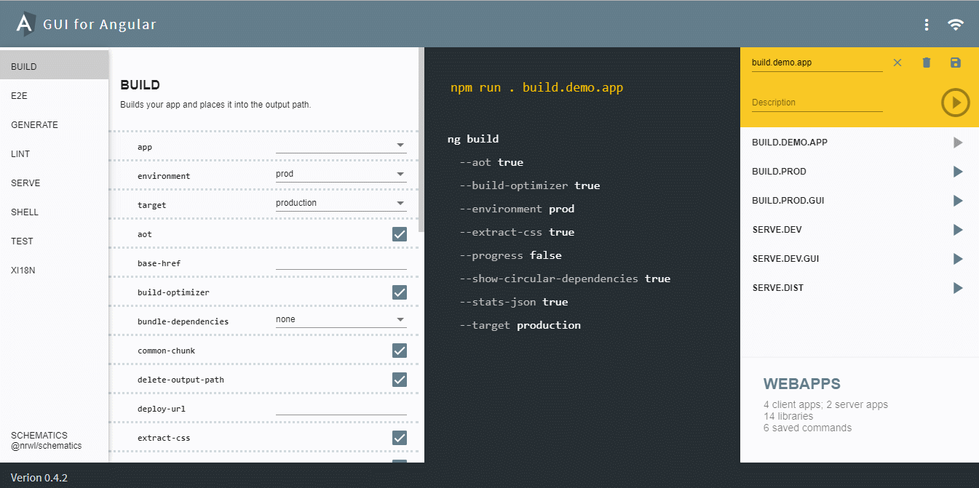Click the 'GUI for Angular' title
Image resolution: width=979 pixels, height=488 pixels.
click(x=100, y=24)
